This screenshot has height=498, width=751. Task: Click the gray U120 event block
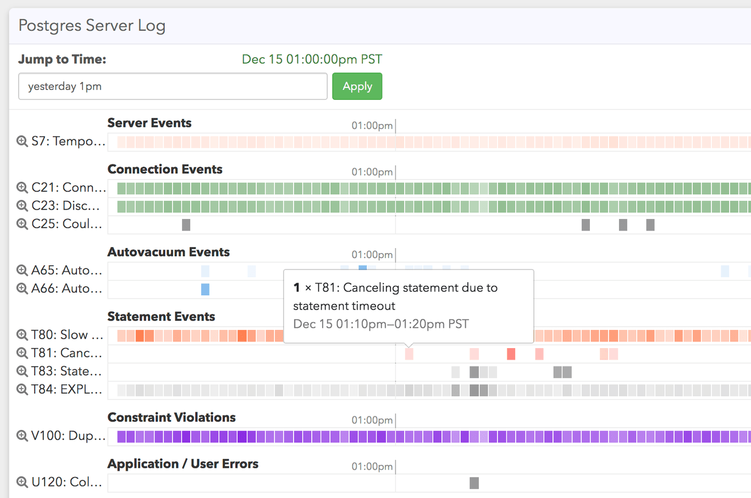[x=474, y=483]
